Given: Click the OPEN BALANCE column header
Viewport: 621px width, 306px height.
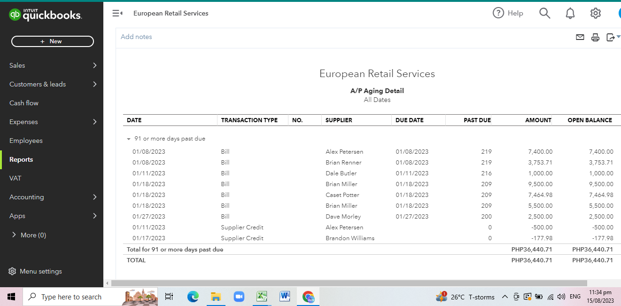Looking at the screenshot, I should [590, 120].
